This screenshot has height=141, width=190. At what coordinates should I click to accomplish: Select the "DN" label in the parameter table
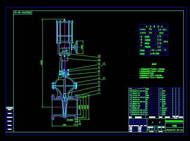point(150,33)
